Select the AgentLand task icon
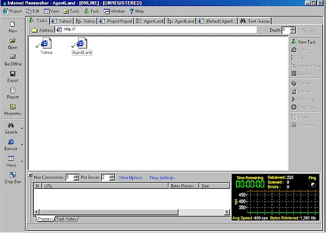The image size is (326, 233). [x=82, y=44]
